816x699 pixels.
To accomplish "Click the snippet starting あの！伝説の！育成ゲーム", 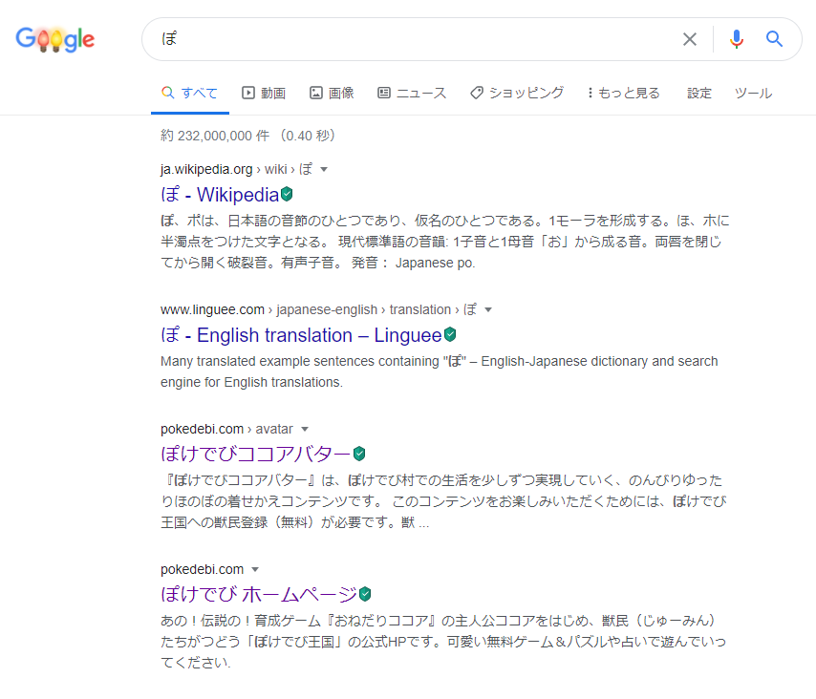I will [443, 642].
